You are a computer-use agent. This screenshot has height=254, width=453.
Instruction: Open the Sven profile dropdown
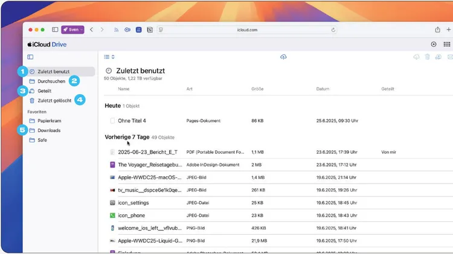[72, 30]
